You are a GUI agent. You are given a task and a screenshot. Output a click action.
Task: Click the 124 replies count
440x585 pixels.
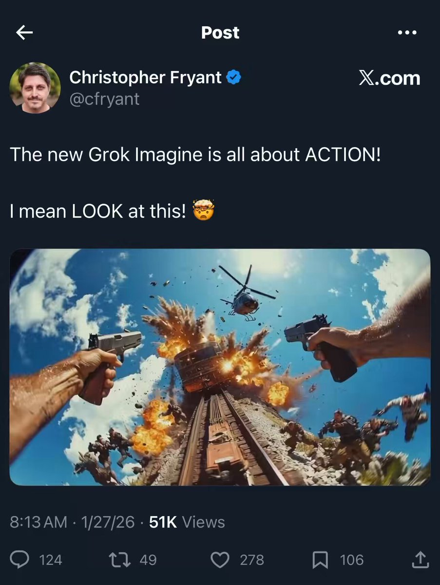click(x=51, y=560)
